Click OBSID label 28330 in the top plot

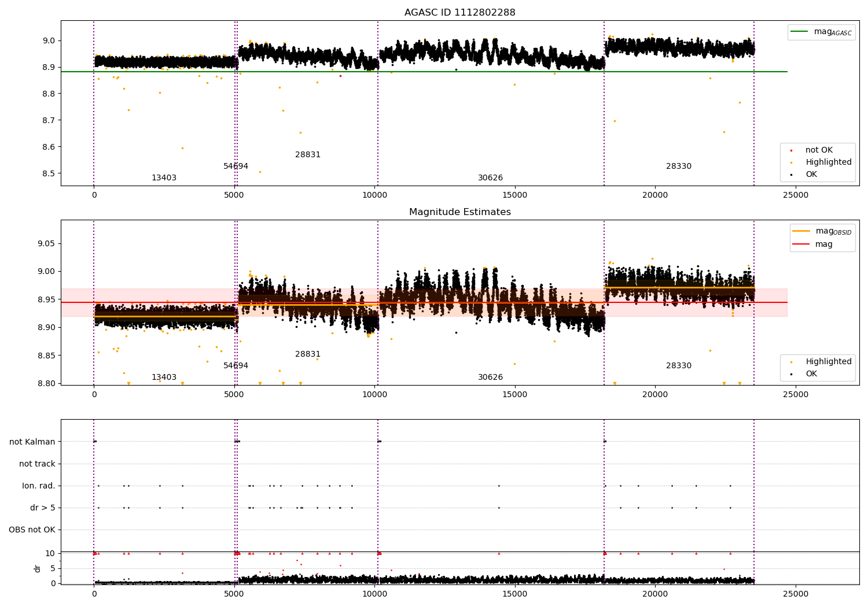pos(679,166)
